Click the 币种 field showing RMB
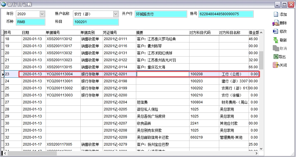296x157 pixels. click(x=30, y=22)
